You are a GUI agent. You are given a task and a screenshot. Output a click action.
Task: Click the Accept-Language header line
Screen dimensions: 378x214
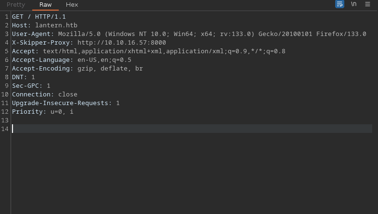coord(72,60)
